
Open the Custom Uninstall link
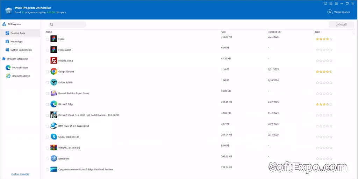click(x=20, y=174)
